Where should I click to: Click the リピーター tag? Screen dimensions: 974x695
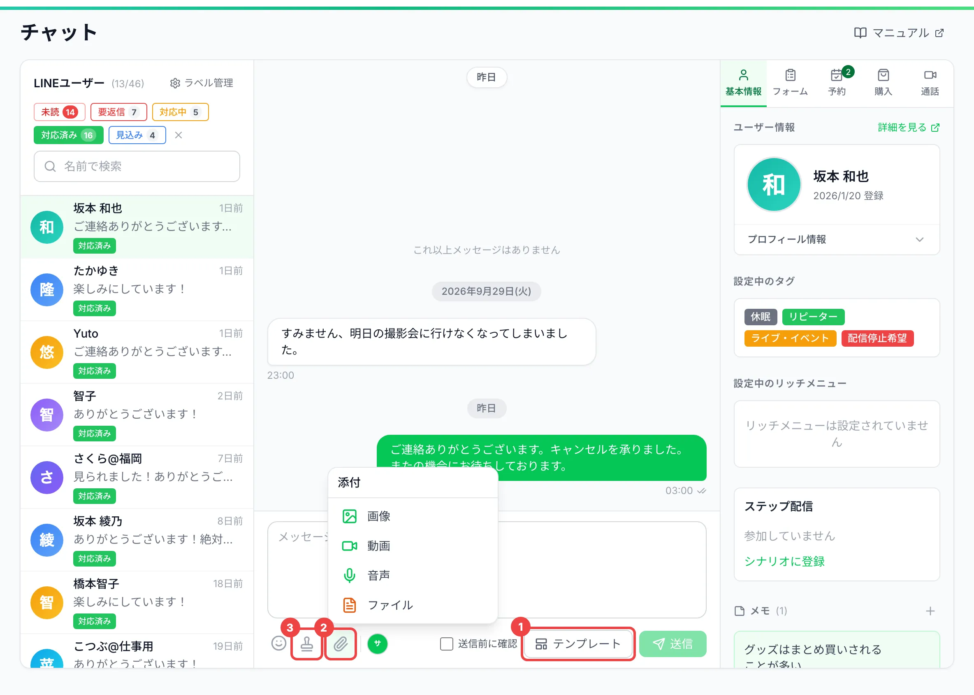coord(813,317)
